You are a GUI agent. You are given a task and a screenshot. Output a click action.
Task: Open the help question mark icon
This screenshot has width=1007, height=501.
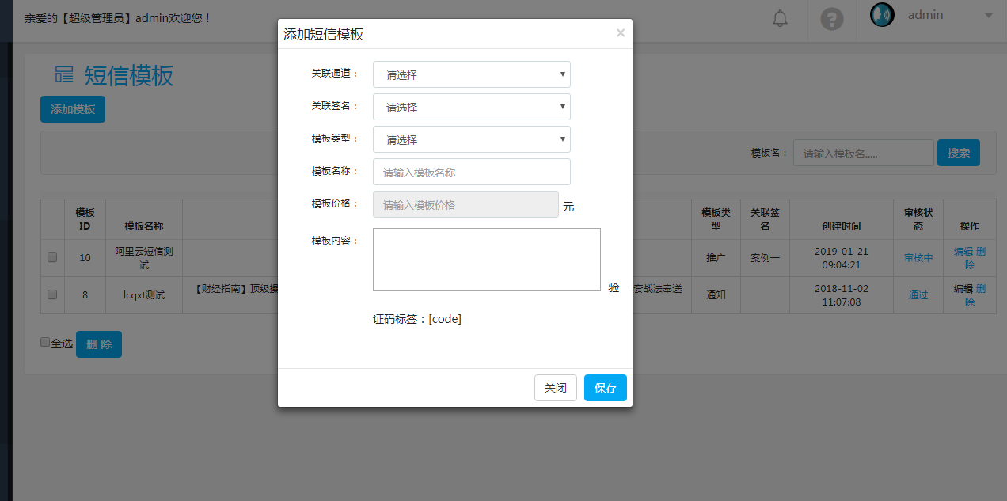pyautogui.click(x=831, y=19)
